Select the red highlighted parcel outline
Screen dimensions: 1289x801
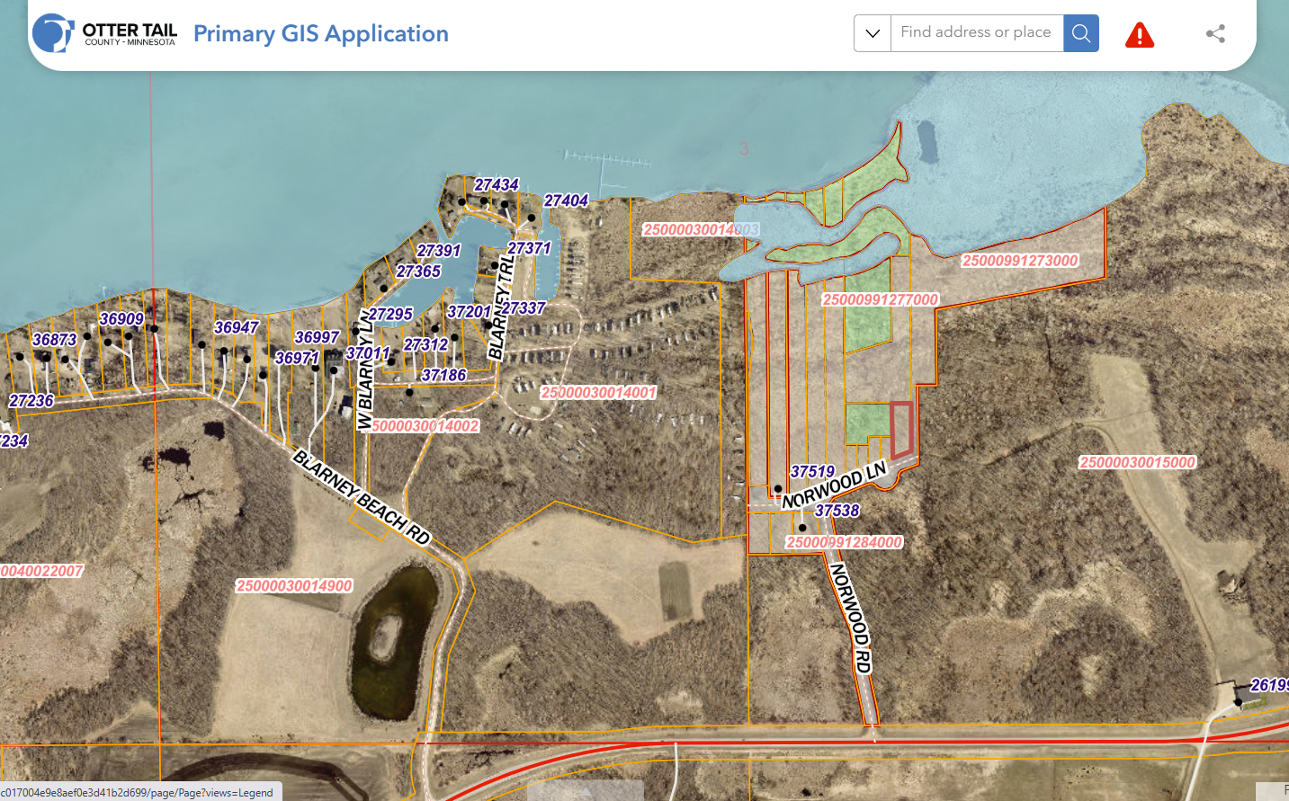click(901, 430)
